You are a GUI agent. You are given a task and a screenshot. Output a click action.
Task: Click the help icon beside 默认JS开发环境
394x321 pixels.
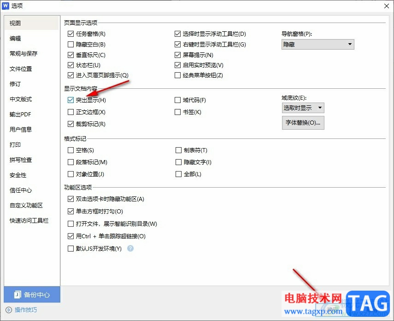[x=130, y=248]
